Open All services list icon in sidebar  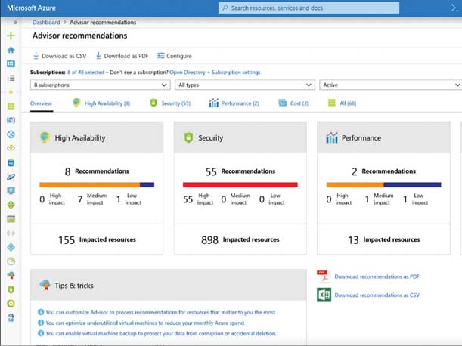(x=11, y=77)
